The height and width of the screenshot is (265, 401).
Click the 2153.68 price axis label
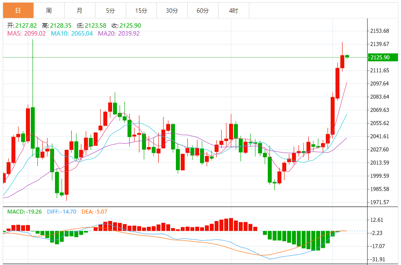pos(379,31)
